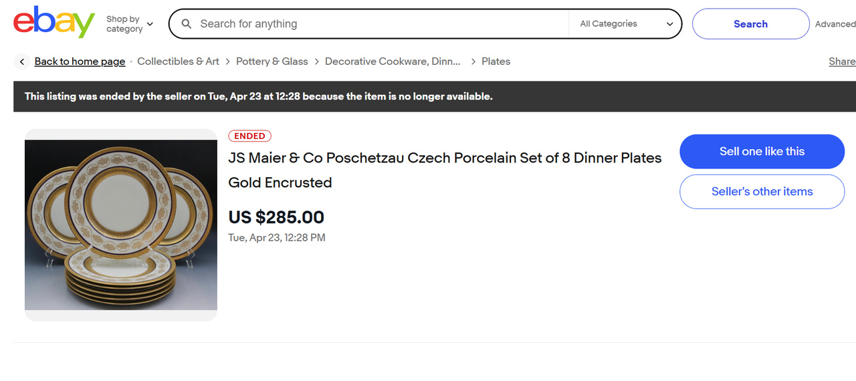Click Sell one like this button
The width and height of the screenshot is (856, 381).
762,152
